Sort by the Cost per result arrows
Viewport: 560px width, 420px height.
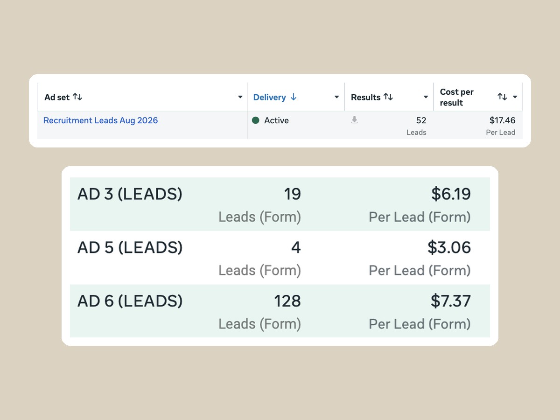502,97
